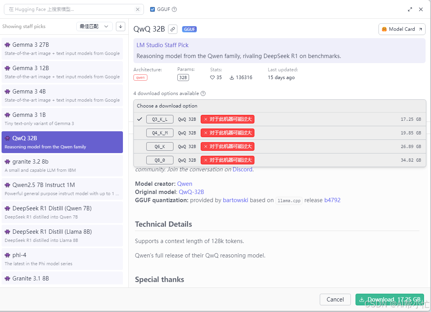431x312 pixels.
Task: Select Gemma 3 12B in the list
Action: (x=62, y=72)
